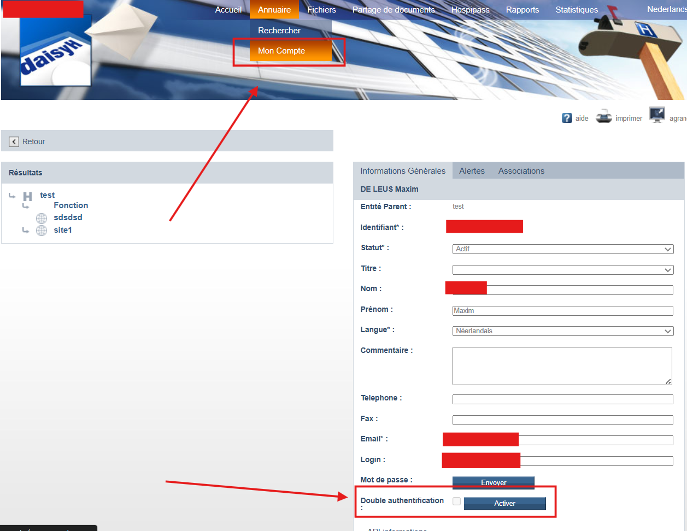The height and width of the screenshot is (531, 687).
Task: Select Mon Compte in the Annuaire submenu
Action: pyautogui.click(x=291, y=51)
